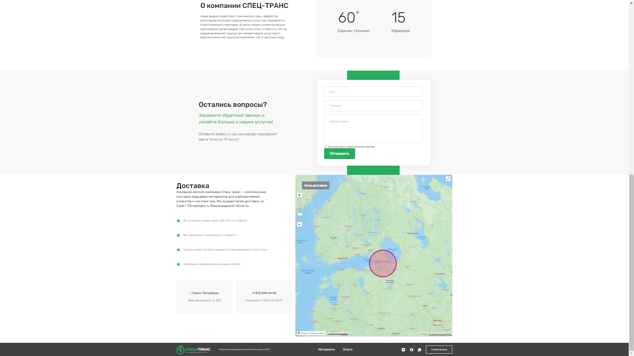The height and width of the screenshot is (356, 634).
Task: Focus the Имя input field
Action: pyautogui.click(x=373, y=92)
